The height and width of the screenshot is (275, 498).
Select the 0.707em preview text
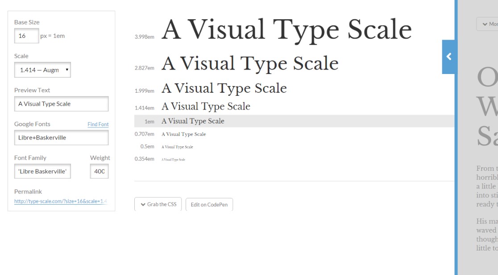pos(183,134)
